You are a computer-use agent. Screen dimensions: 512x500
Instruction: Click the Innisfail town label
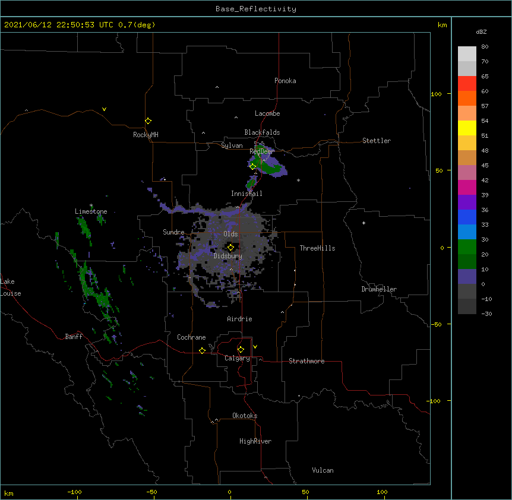(x=247, y=194)
